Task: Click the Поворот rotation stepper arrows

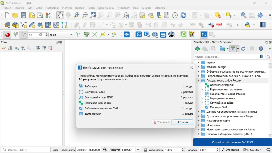Action: coord(218,150)
